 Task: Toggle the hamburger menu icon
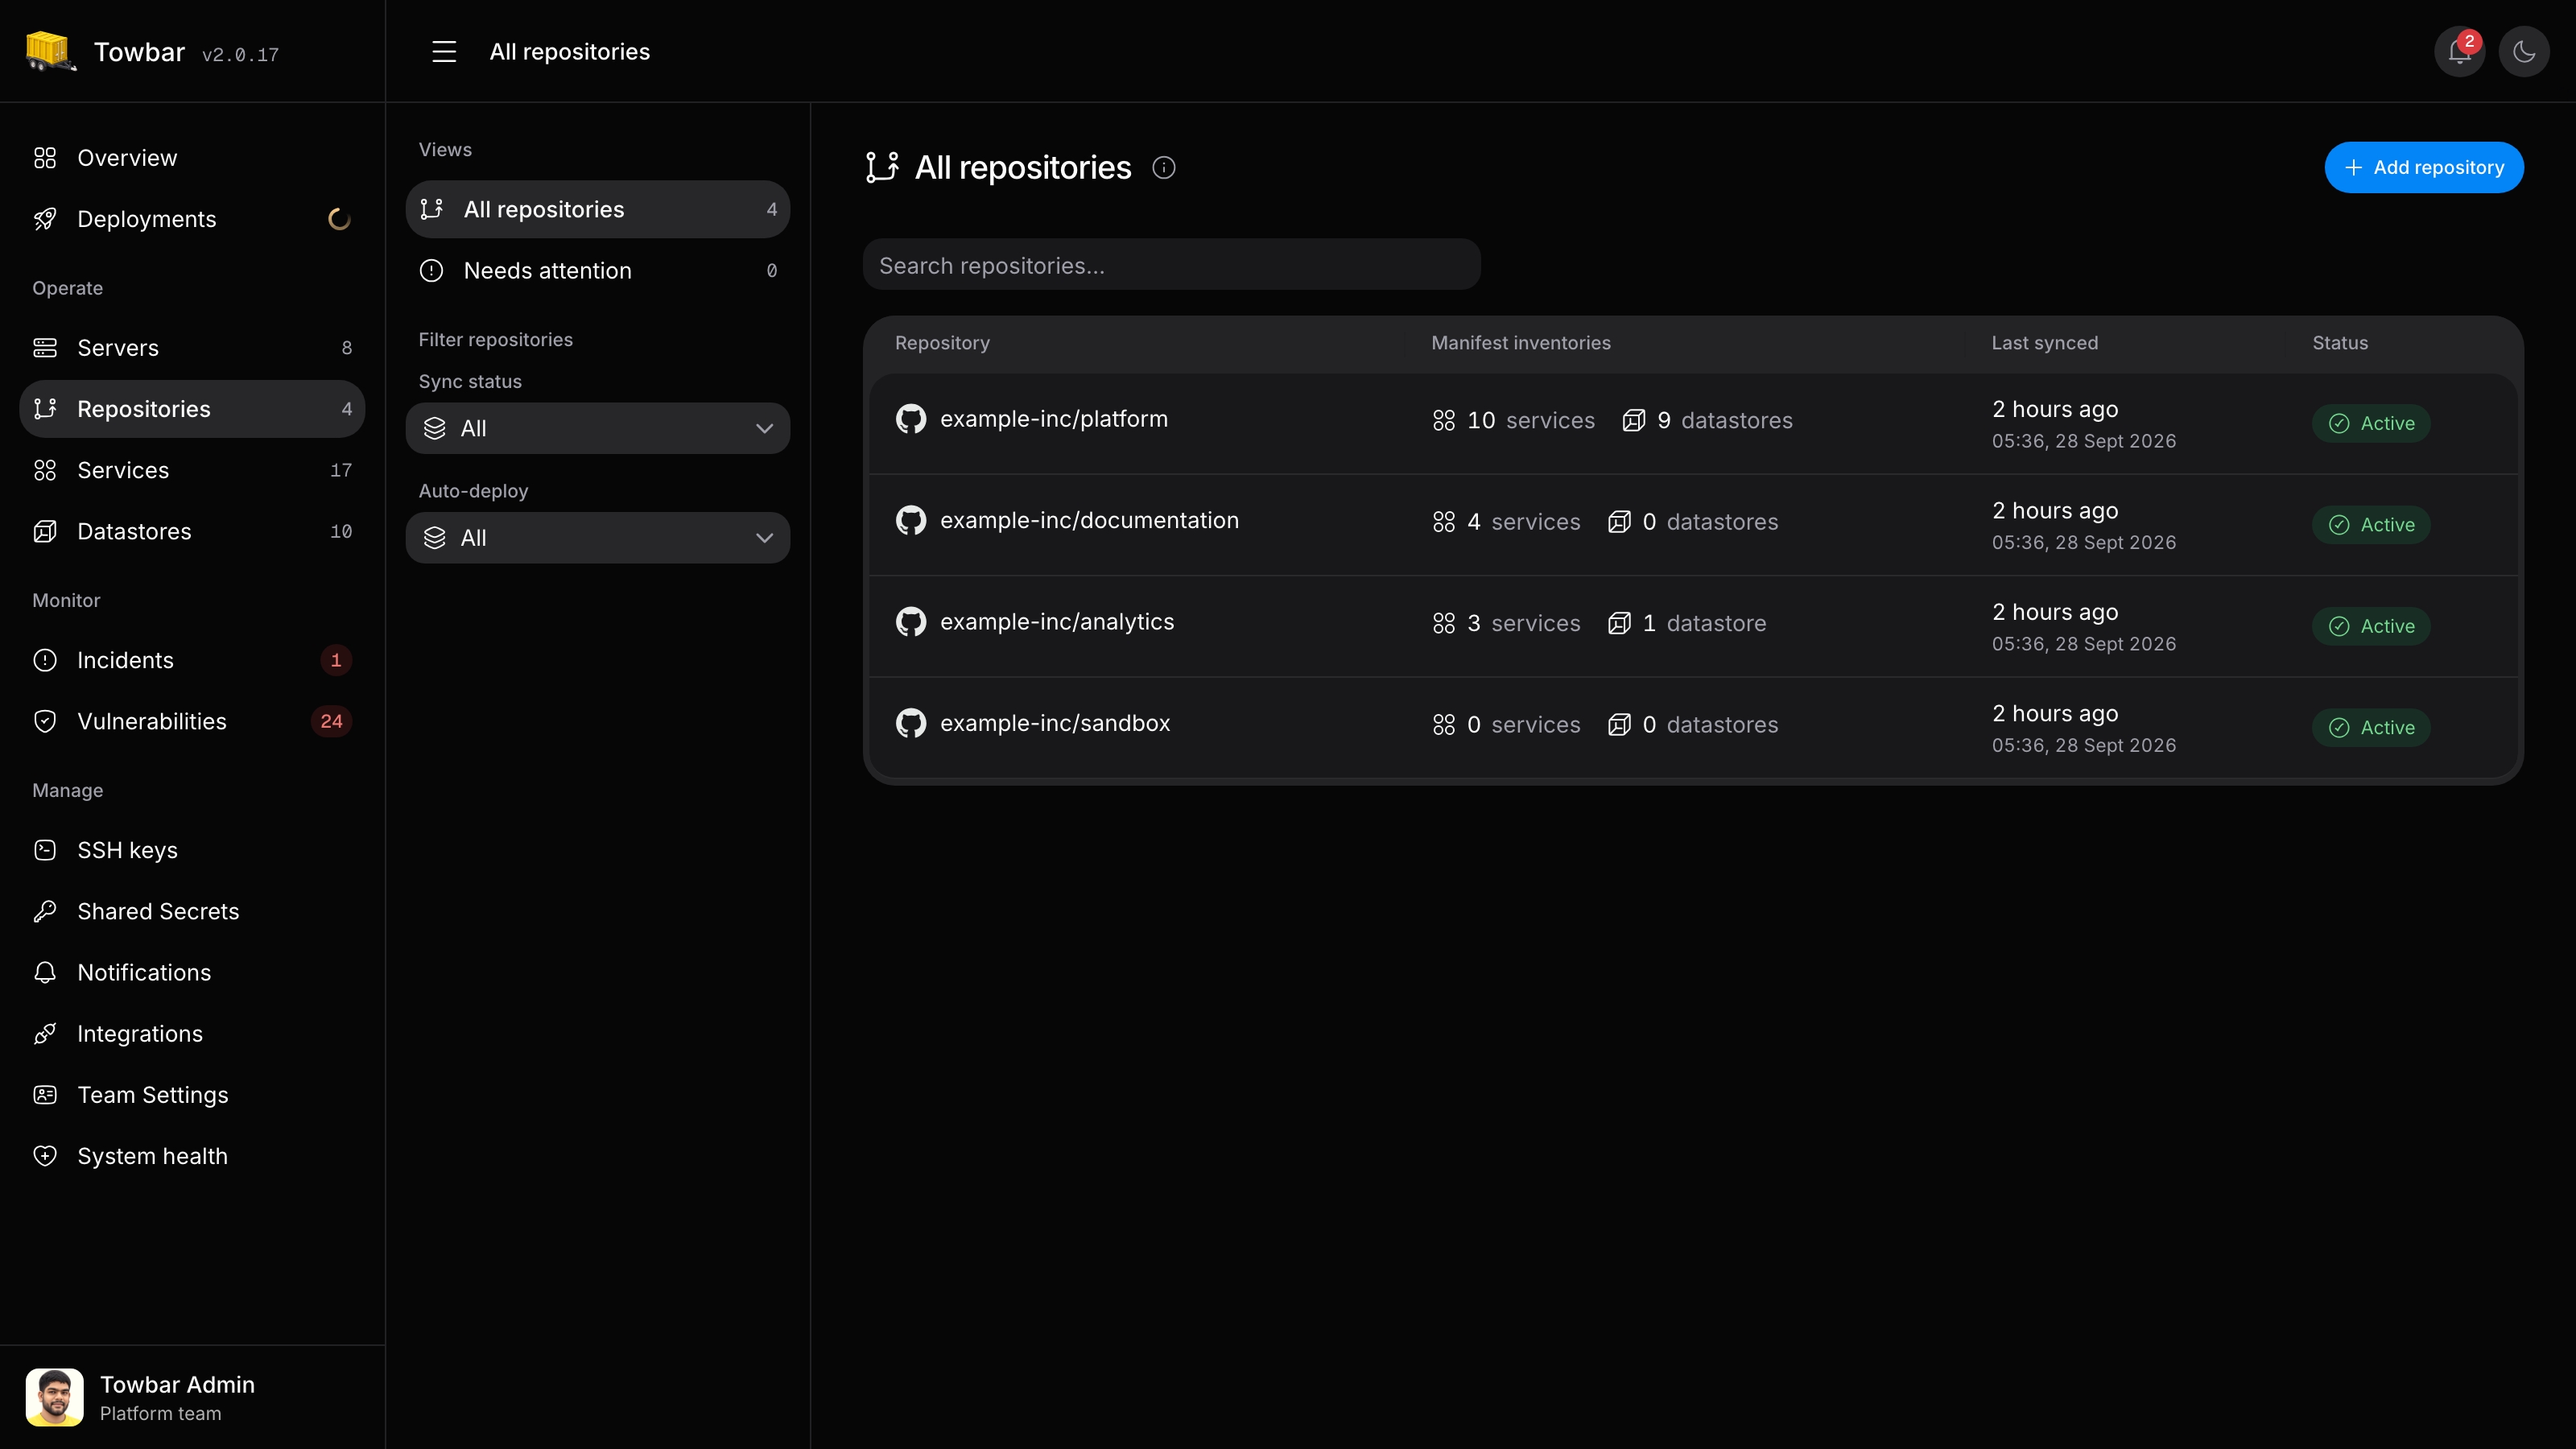click(444, 52)
